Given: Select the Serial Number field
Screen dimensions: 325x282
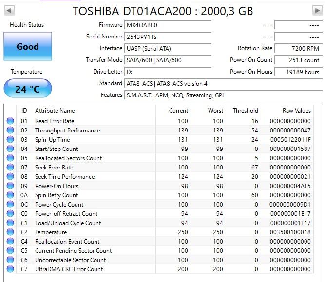Looking at the screenshot, I should (168, 37).
